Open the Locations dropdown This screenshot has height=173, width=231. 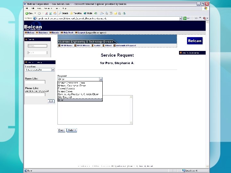click(x=40, y=70)
